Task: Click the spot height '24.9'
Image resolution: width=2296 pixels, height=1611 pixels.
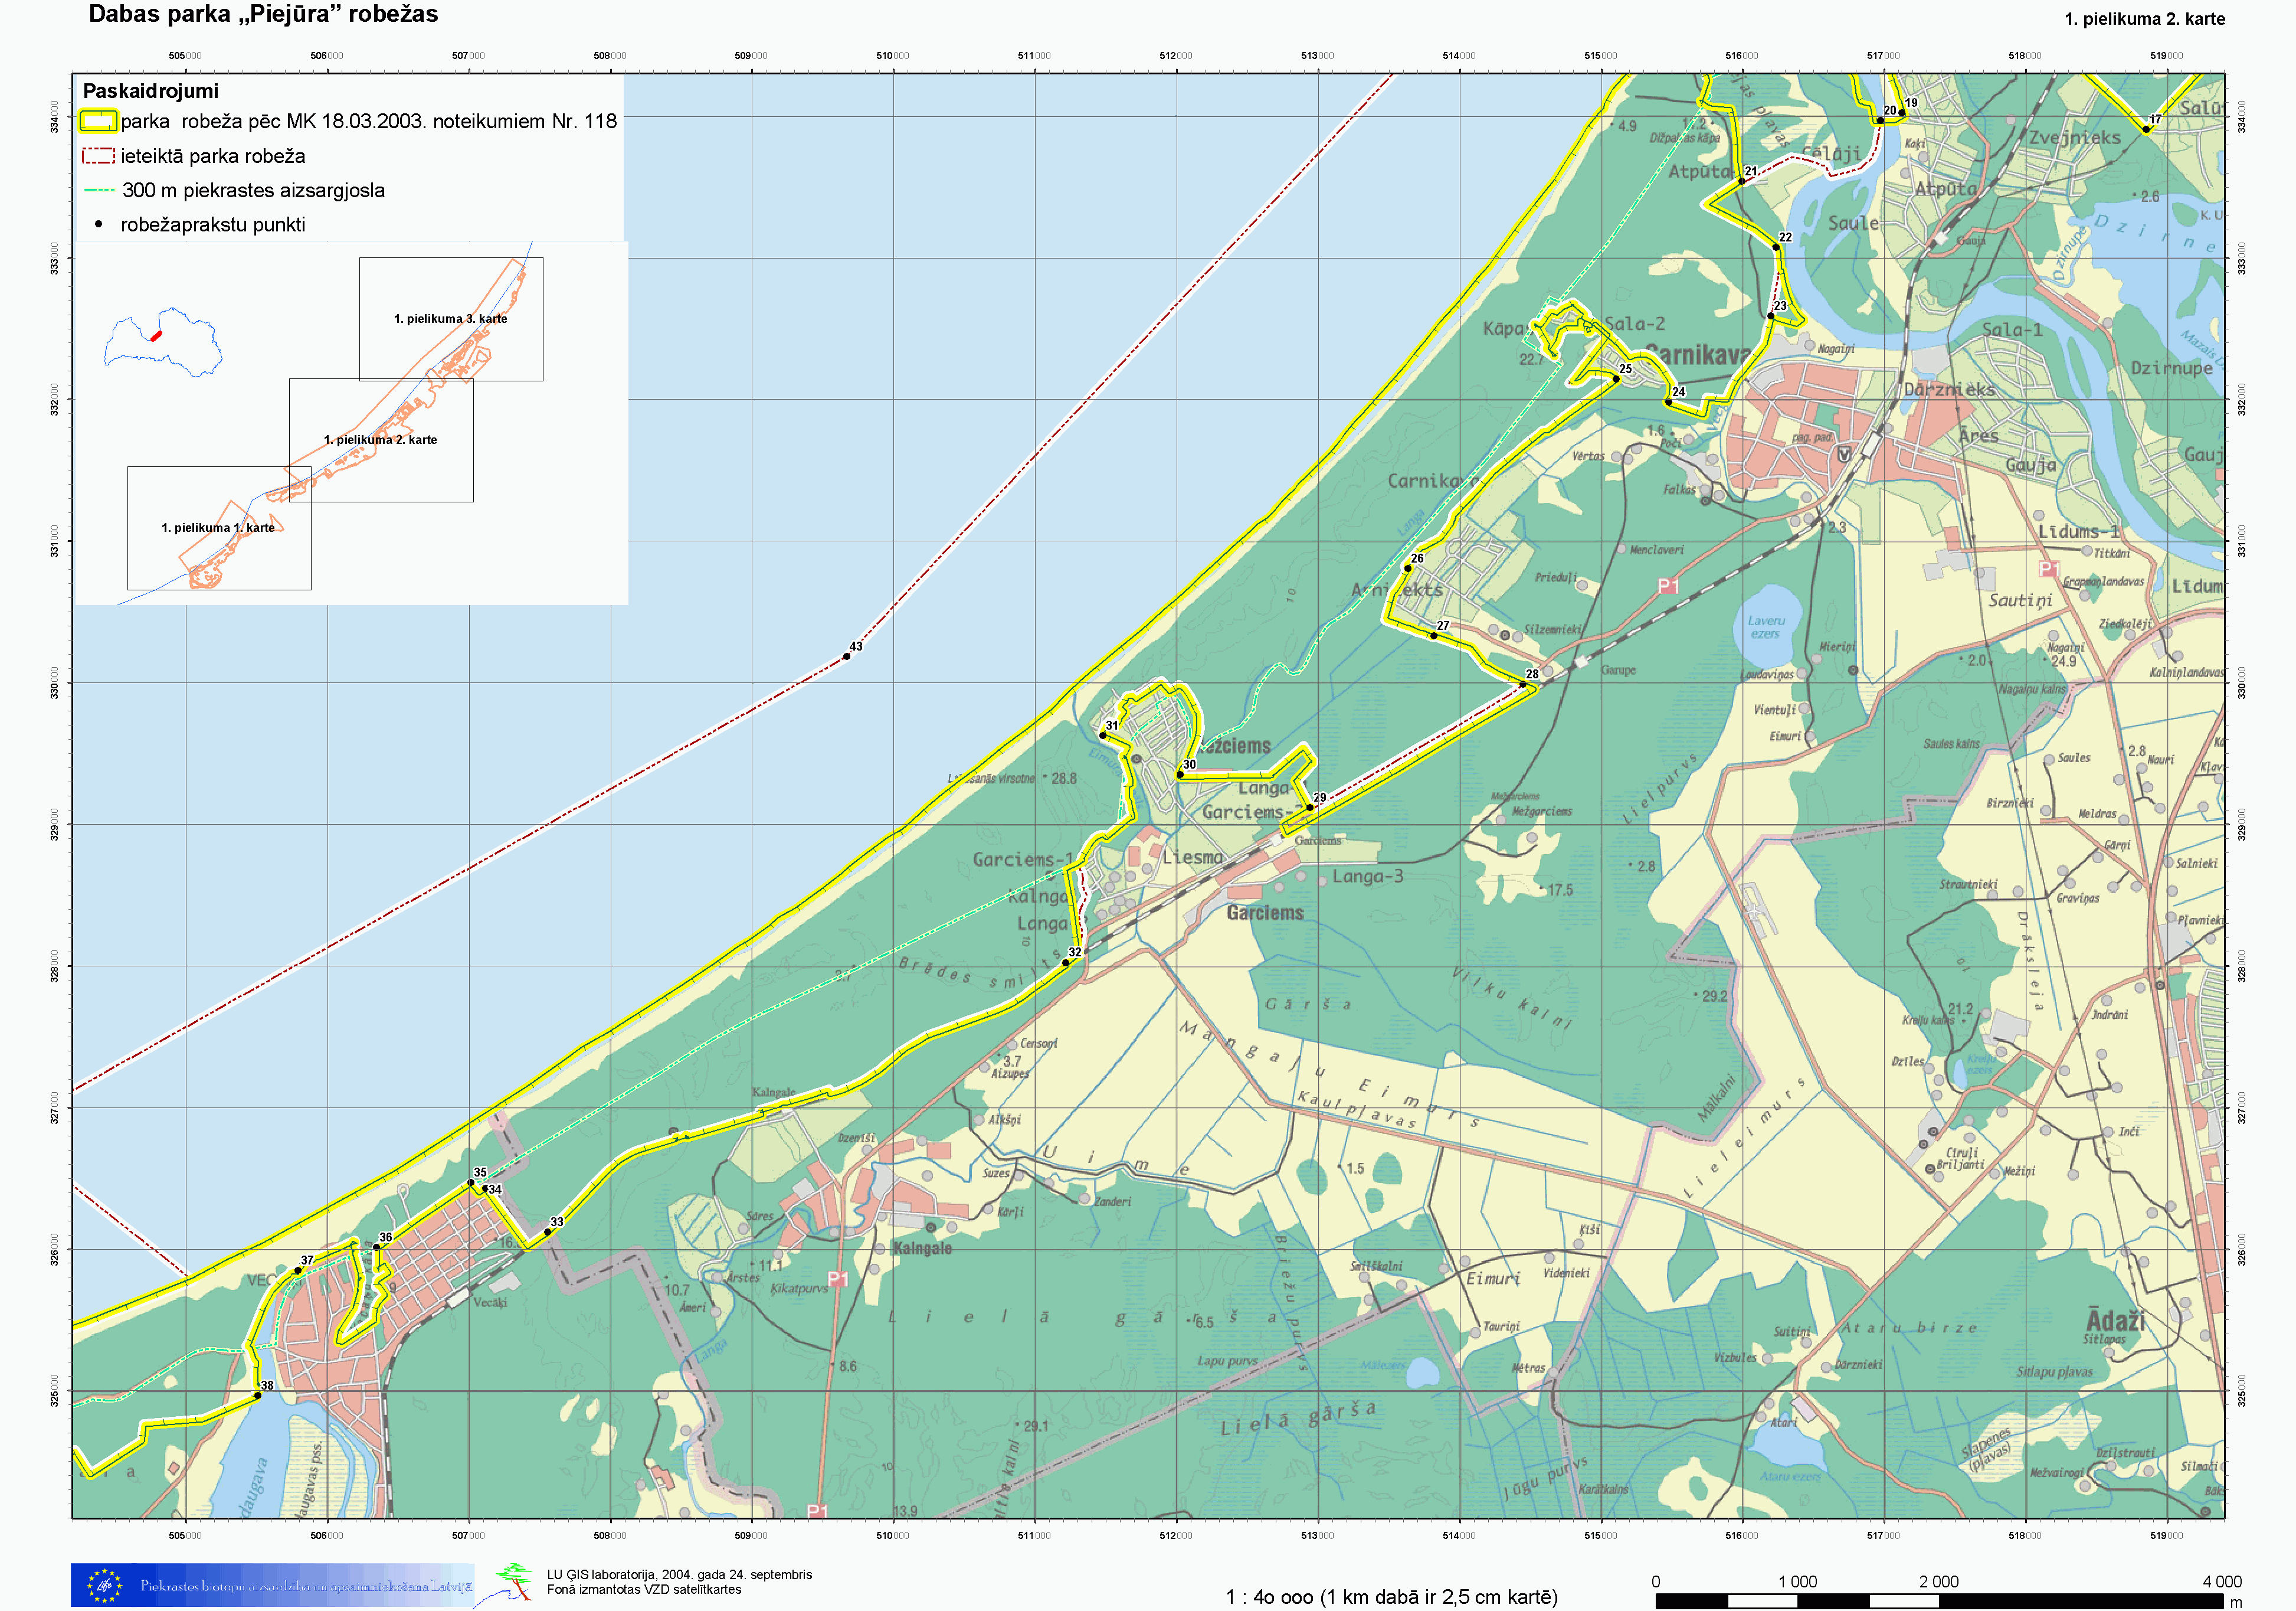Action: click(x=2063, y=661)
